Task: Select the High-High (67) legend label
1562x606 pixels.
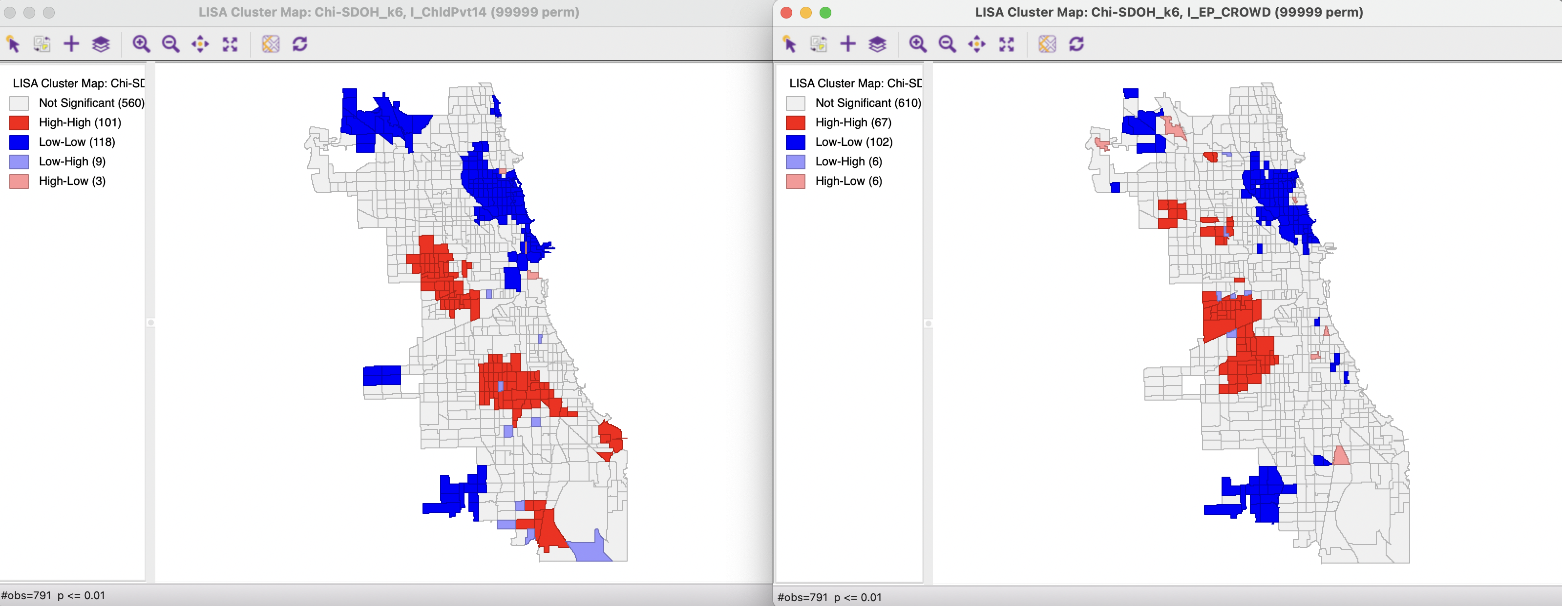Action: 853,122
